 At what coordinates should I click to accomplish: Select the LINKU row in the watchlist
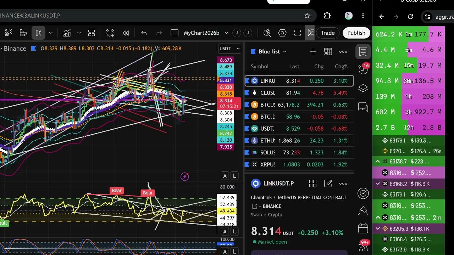tap(299, 81)
